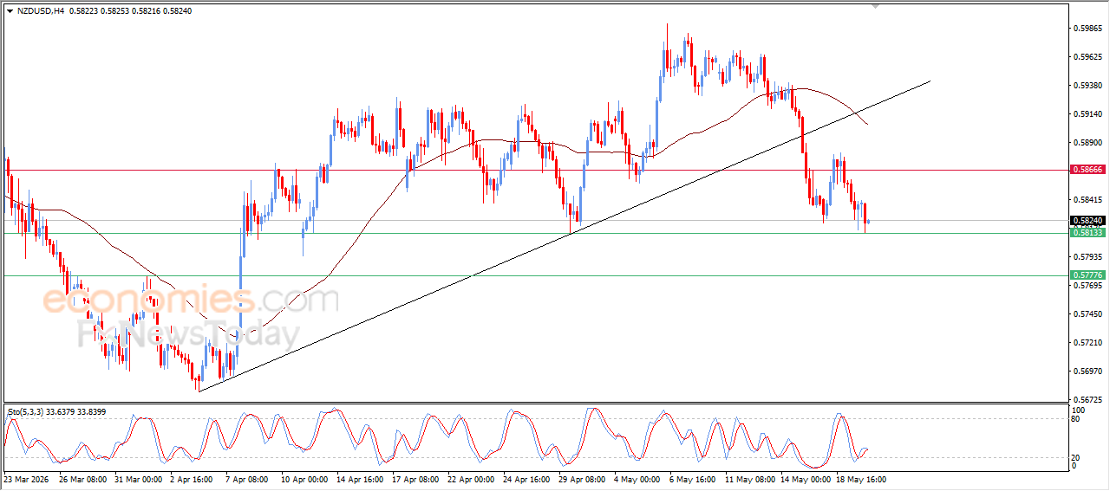Screen dimensions: 1110x491
Task: Click the stochastic 20 level label
Action: coord(1077,457)
